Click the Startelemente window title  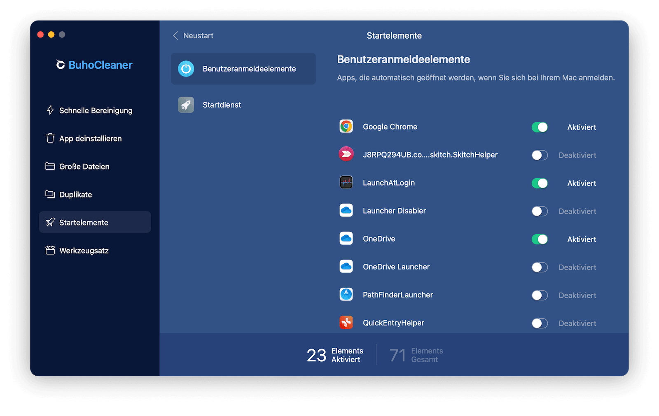click(394, 35)
